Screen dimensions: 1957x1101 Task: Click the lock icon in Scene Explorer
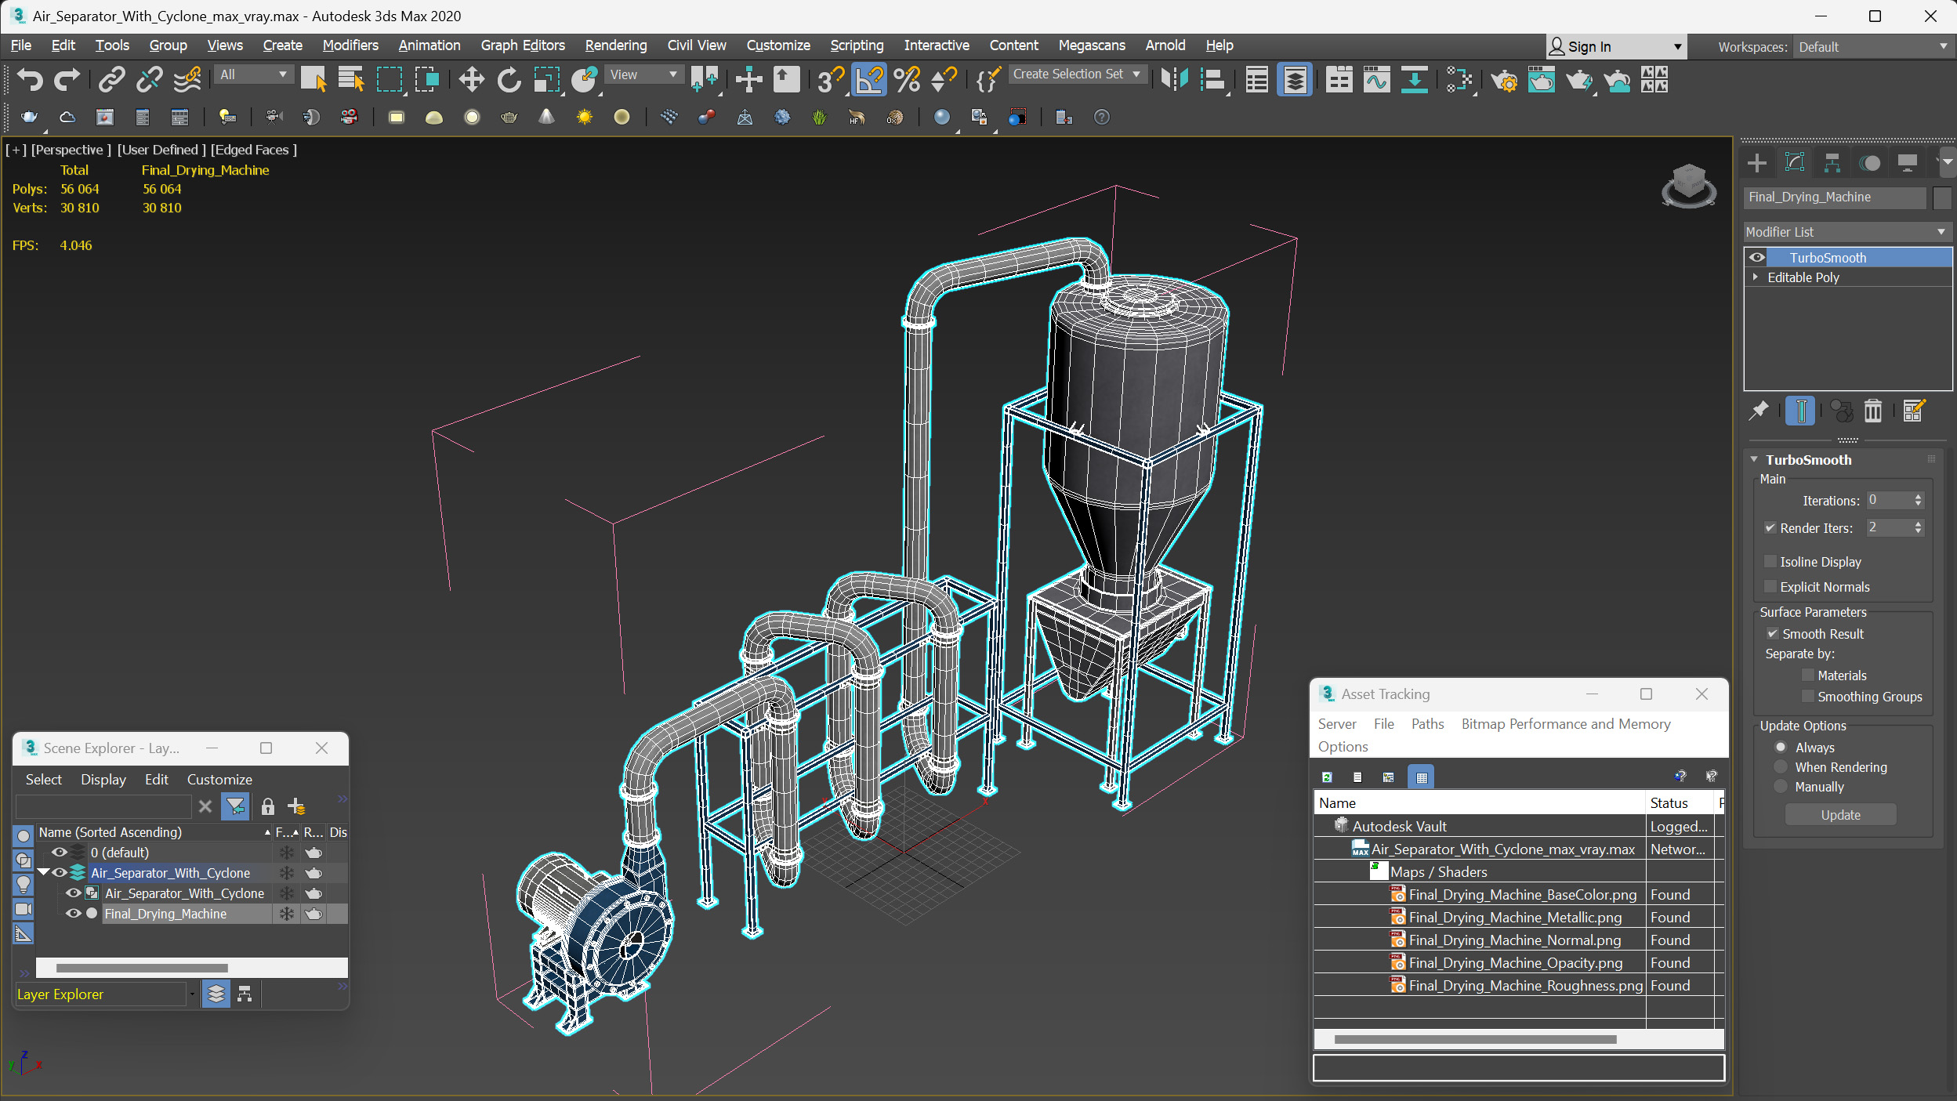(x=267, y=806)
